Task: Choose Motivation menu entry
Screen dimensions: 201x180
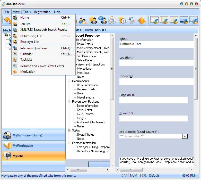Action: click(x=43, y=72)
